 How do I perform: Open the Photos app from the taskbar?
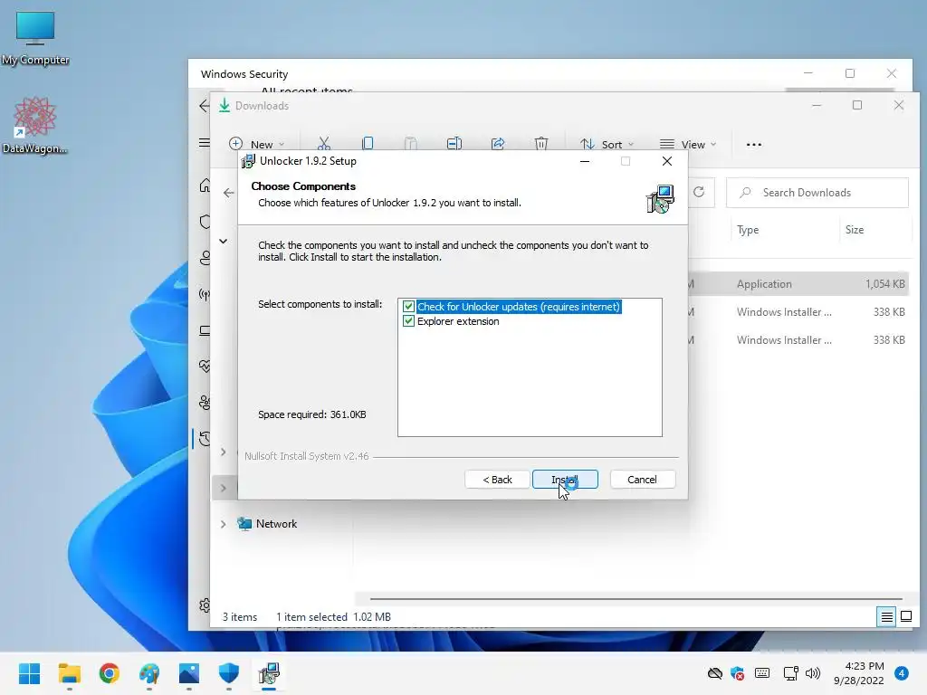189,673
